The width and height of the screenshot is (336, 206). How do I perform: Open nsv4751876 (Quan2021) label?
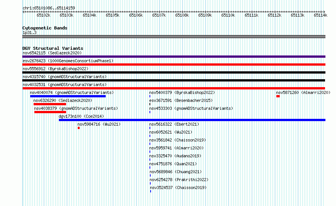tap(173, 164)
